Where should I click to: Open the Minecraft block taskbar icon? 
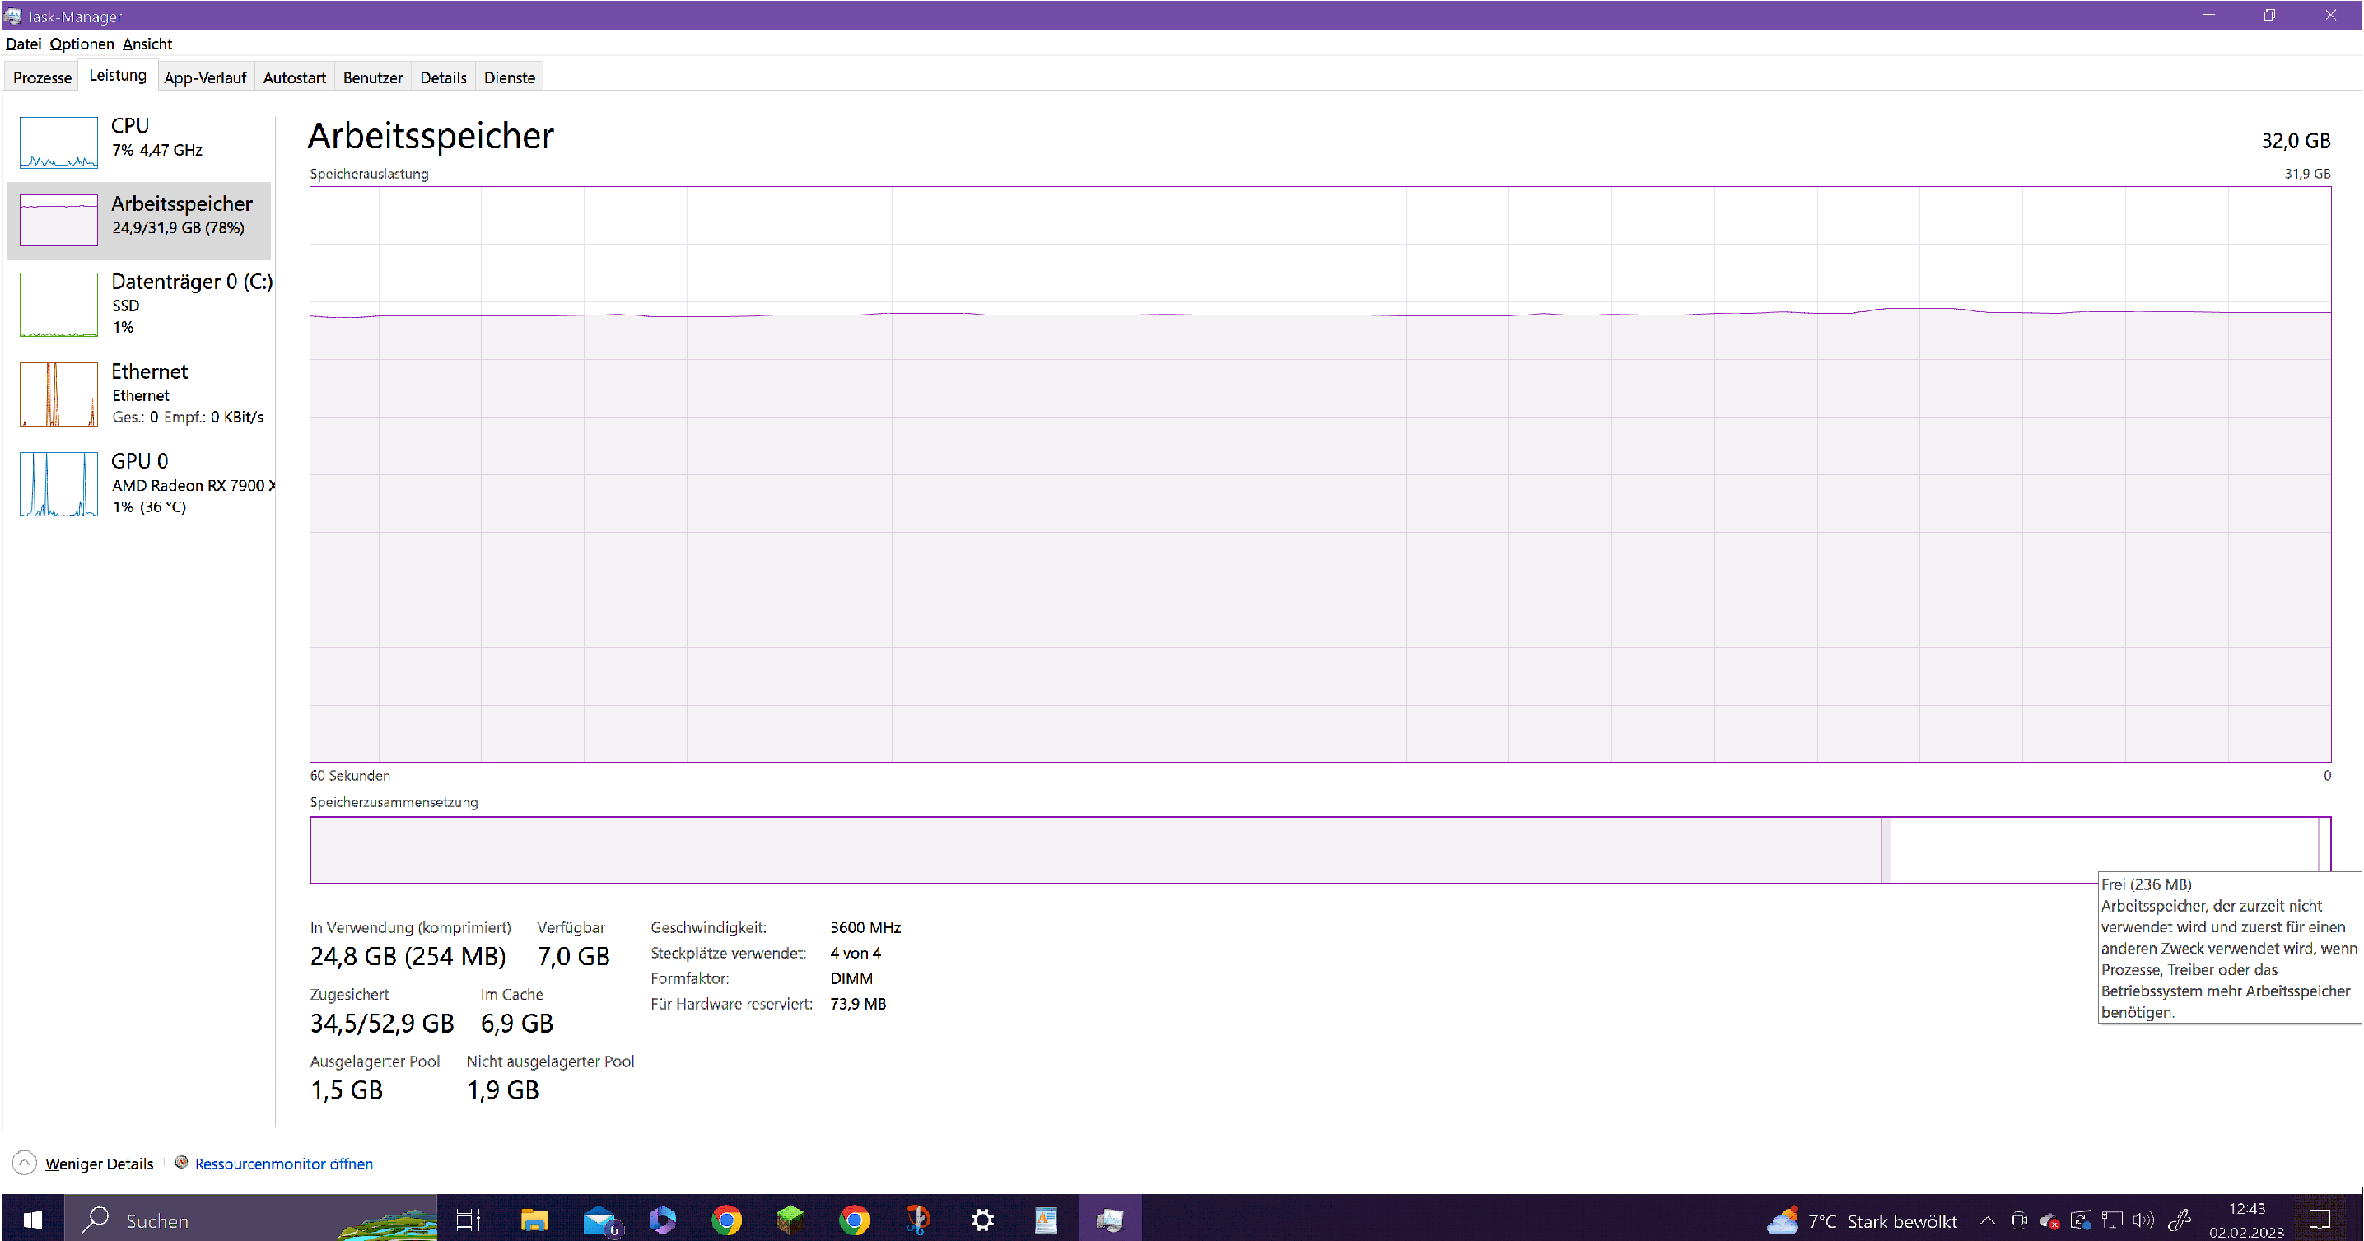click(x=790, y=1220)
